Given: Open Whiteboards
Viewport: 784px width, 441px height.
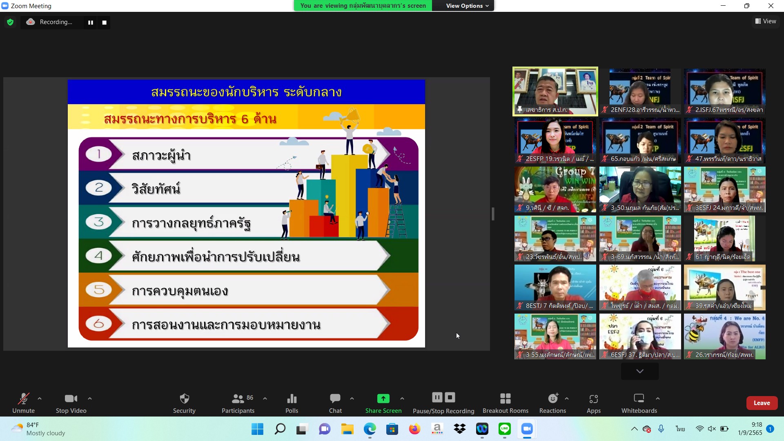Looking at the screenshot, I should [639, 402].
